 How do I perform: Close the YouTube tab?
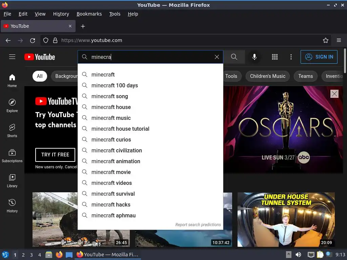click(x=70, y=26)
